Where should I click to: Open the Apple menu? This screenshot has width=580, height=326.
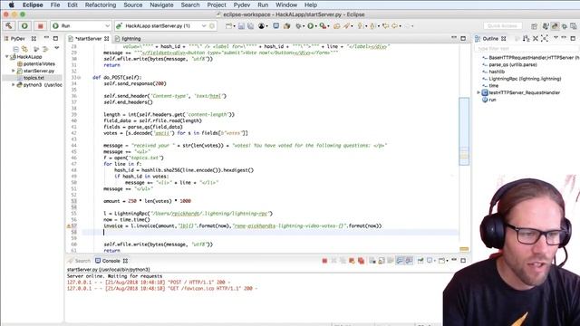click(x=12, y=5)
